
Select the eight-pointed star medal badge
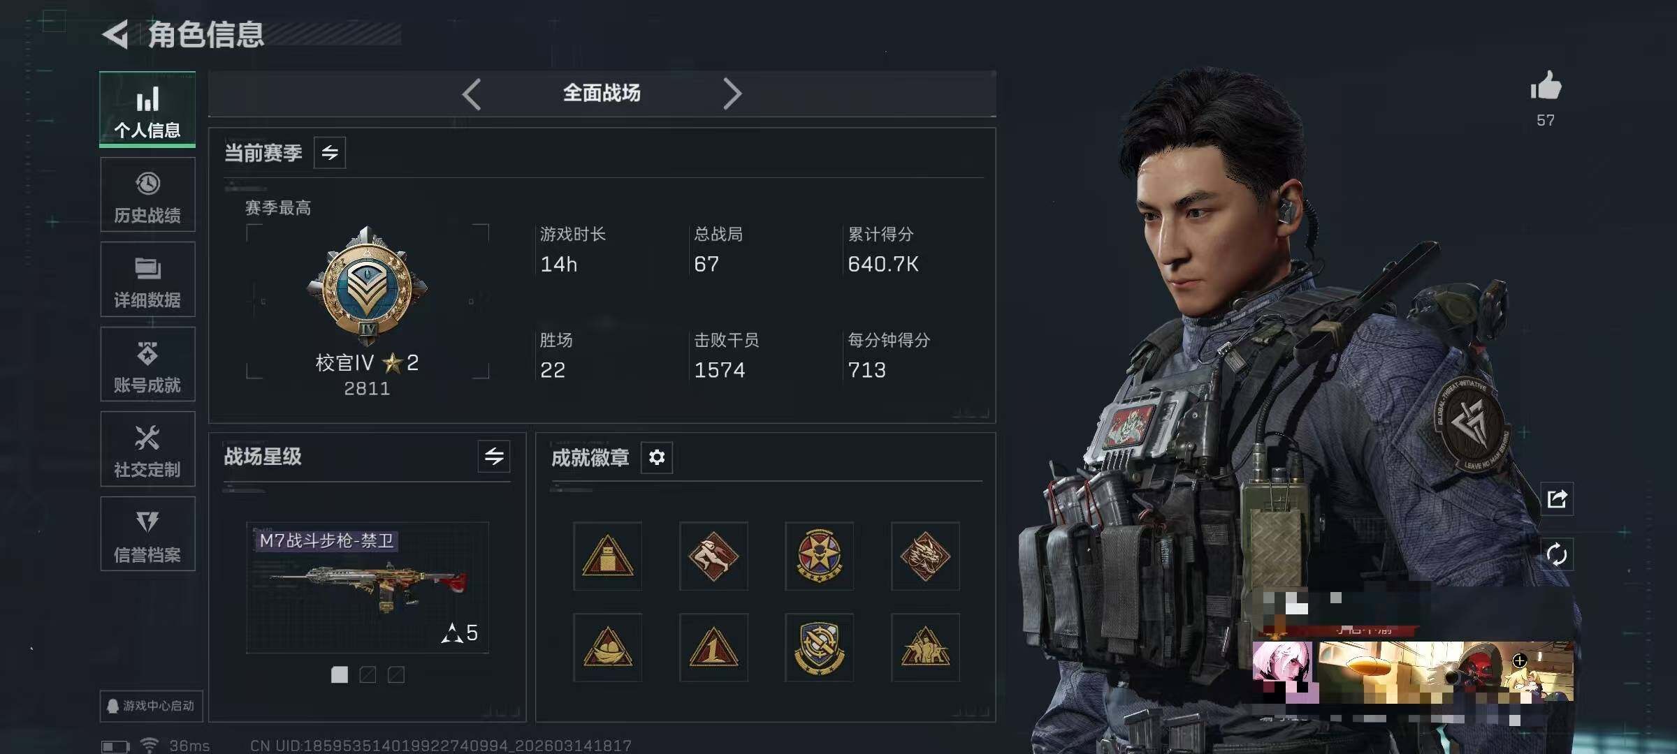point(819,556)
